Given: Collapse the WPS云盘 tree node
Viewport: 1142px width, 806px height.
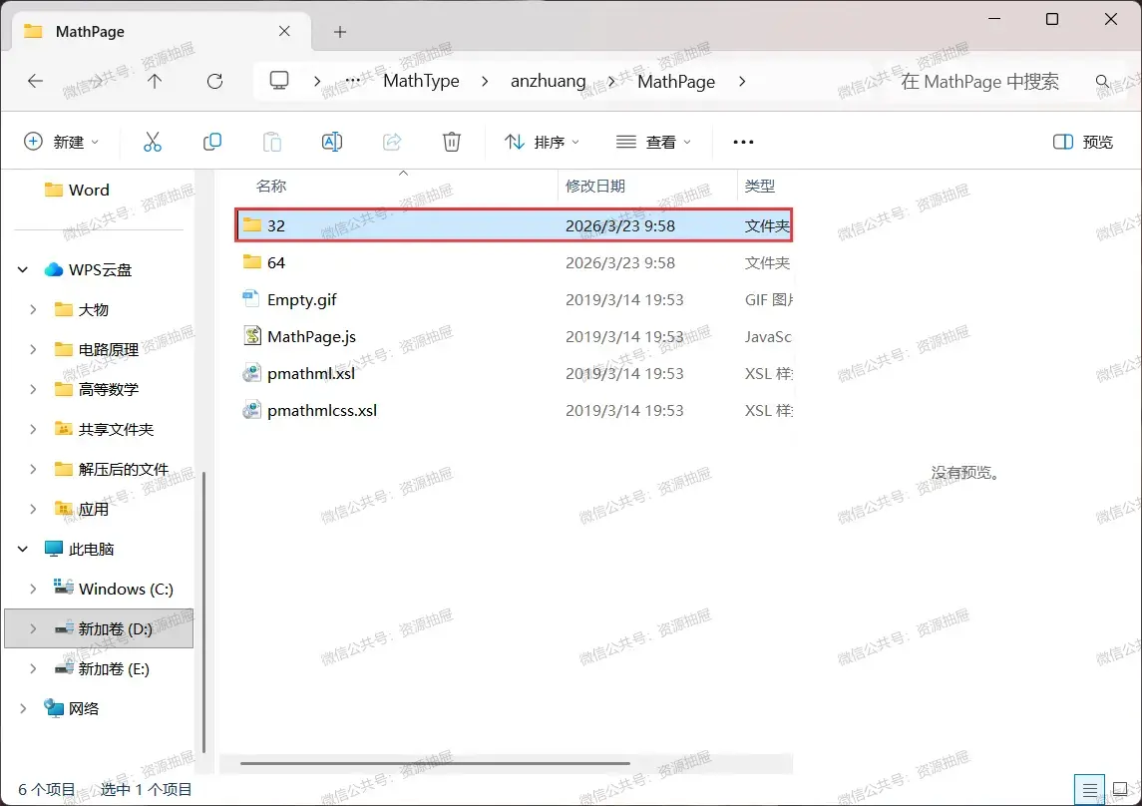Looking at the screenshot, I should coord(23,270).
